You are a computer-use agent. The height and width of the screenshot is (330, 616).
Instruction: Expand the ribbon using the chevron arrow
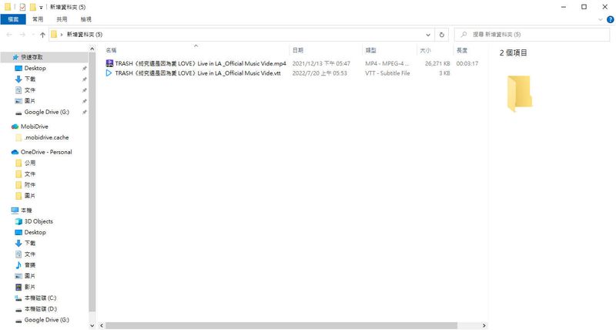coord(601,19)
